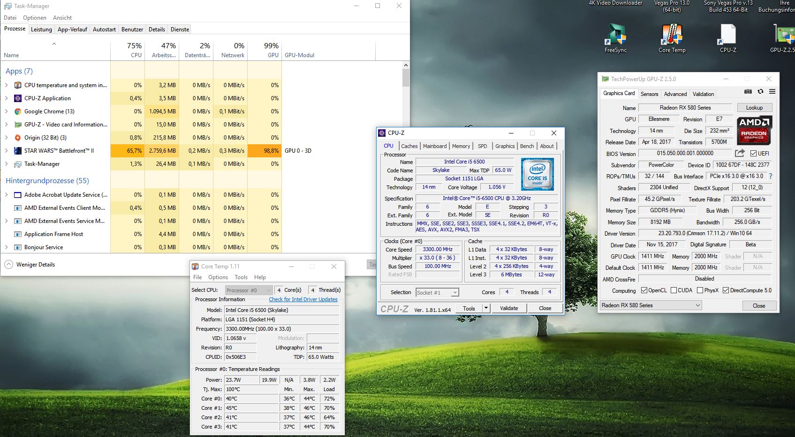
Task: Click the Close button in GPU-Z
Action: pyautogui.click(x=759, y=306)
